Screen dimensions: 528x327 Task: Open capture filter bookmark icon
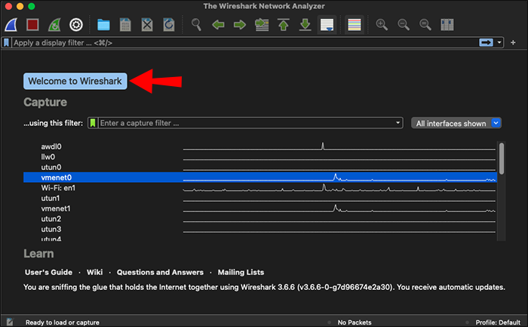click(93, 122)
